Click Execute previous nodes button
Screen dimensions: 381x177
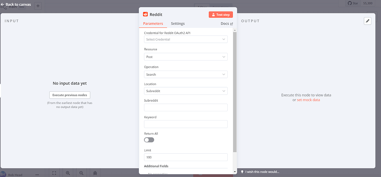[70, 95]
